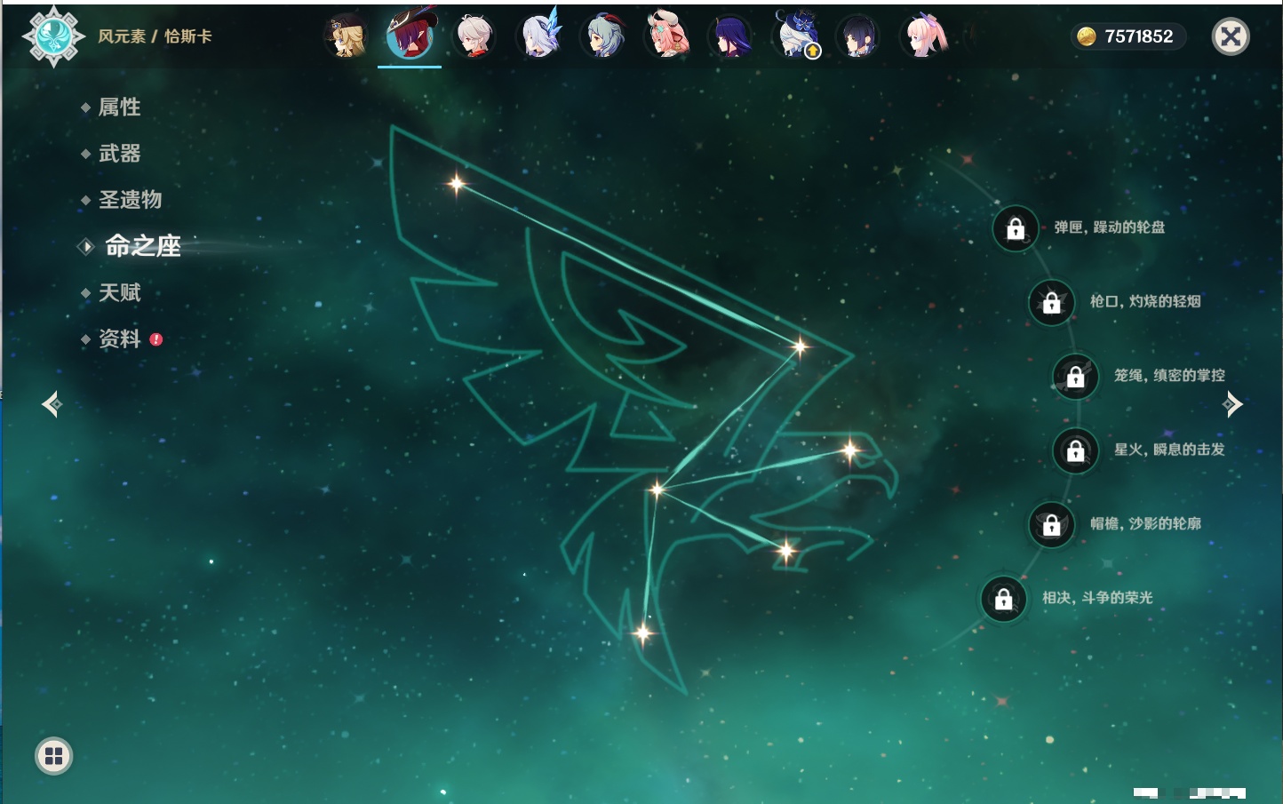View the 星火，瞬息的击发 constellation label
The height and width of the screenshot is (804, 1283).
pos(1169,450)
